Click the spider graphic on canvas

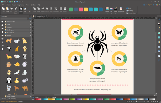coord(97,43)
